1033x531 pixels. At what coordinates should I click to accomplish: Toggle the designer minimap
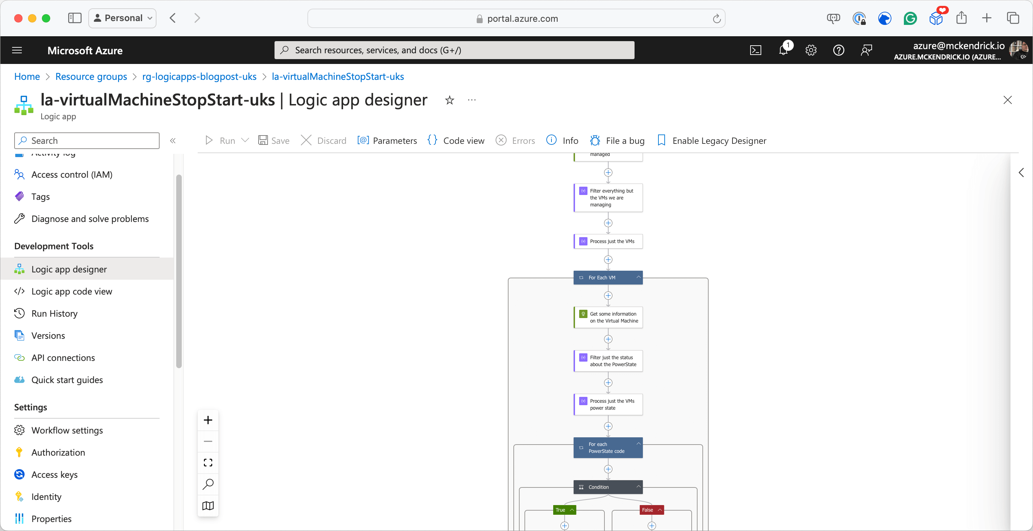pos(208,506)
